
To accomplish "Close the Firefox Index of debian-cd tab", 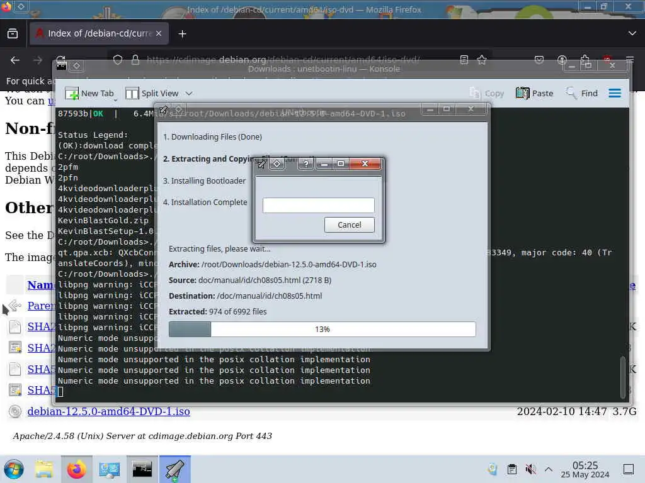I will 159,33.
